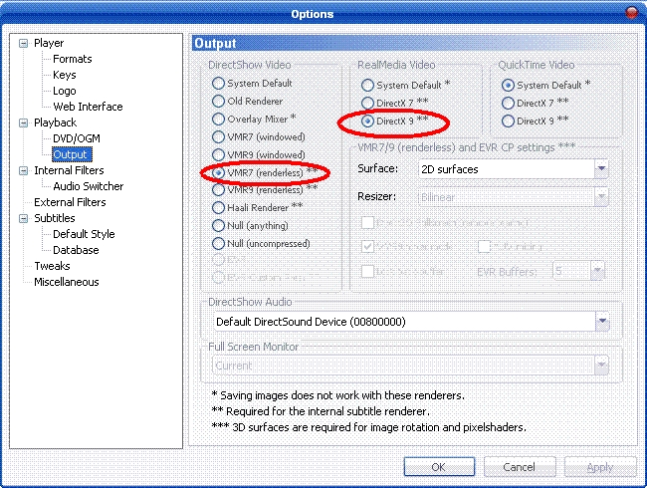The width and height of the screenshot is (647, 488).
Task: Open the Player options page
Action: point(49,43)
